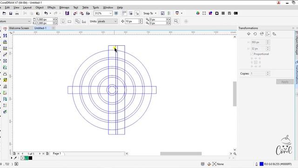This screenshot has width=298, height=168.
Task: Click the black rounded square icon
Action: tap(217, 13)
